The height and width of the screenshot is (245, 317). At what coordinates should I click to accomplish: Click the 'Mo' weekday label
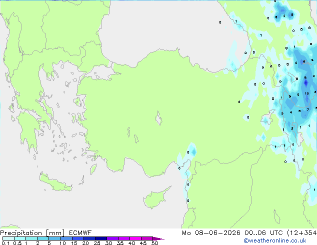[x=186, y=233]
